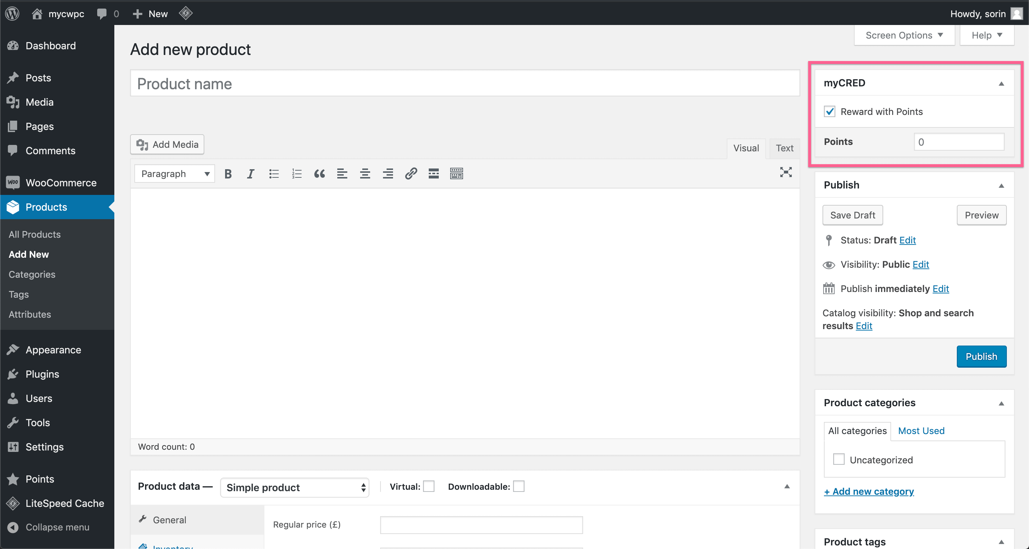Screen dimensions: 1029x549
Task: Edit Catalog visibility setting
Action: [x=864, y=326]
